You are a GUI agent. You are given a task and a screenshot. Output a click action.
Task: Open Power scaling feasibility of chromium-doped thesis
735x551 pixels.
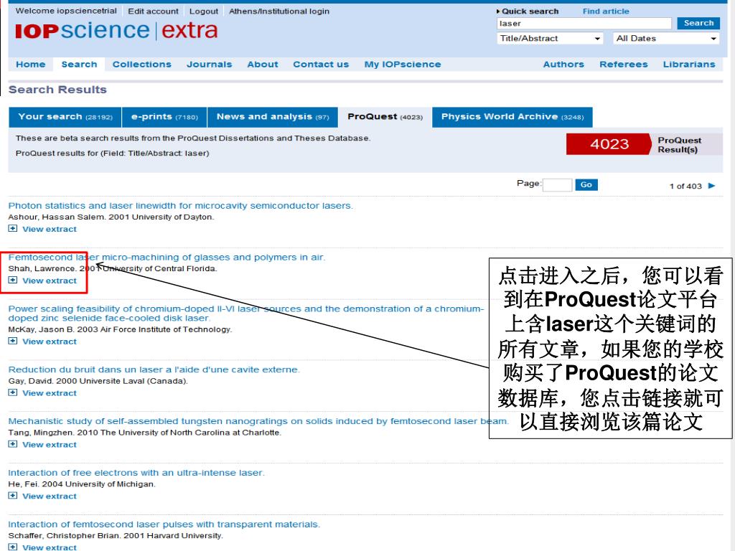pyautogui.click(x=245, y=314)
